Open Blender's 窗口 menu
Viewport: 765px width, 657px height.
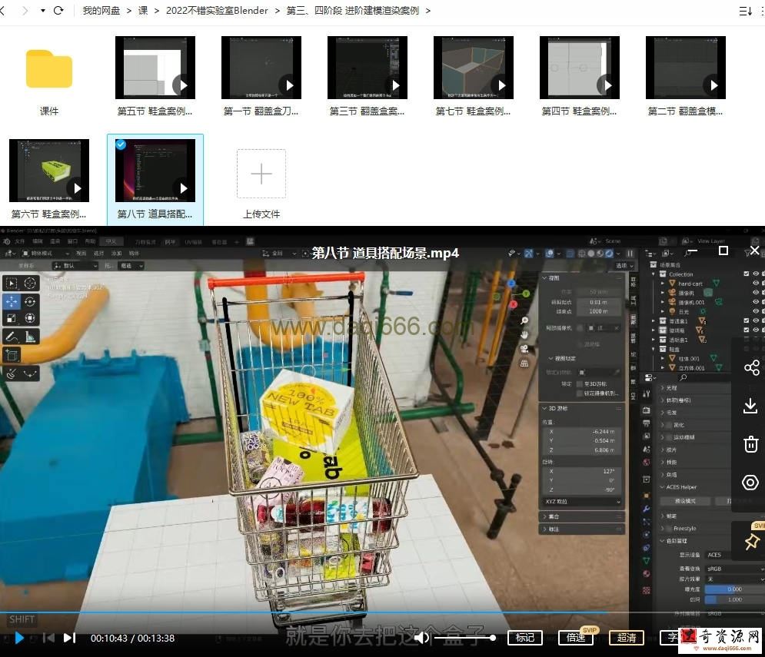click(73, 241)
